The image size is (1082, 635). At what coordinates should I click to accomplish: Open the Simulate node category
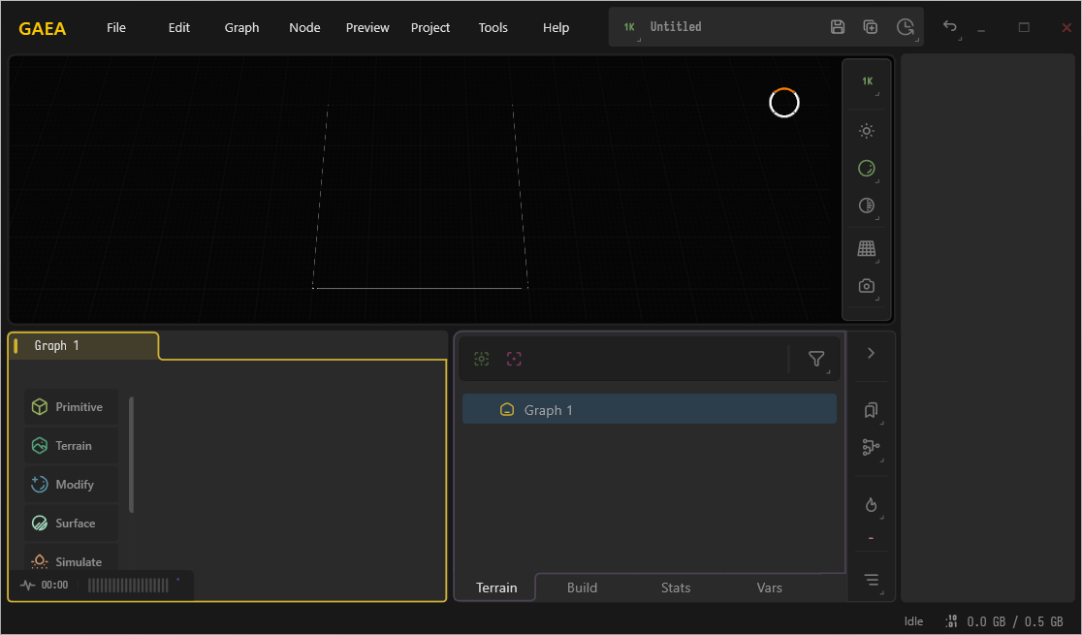[71, 561]
